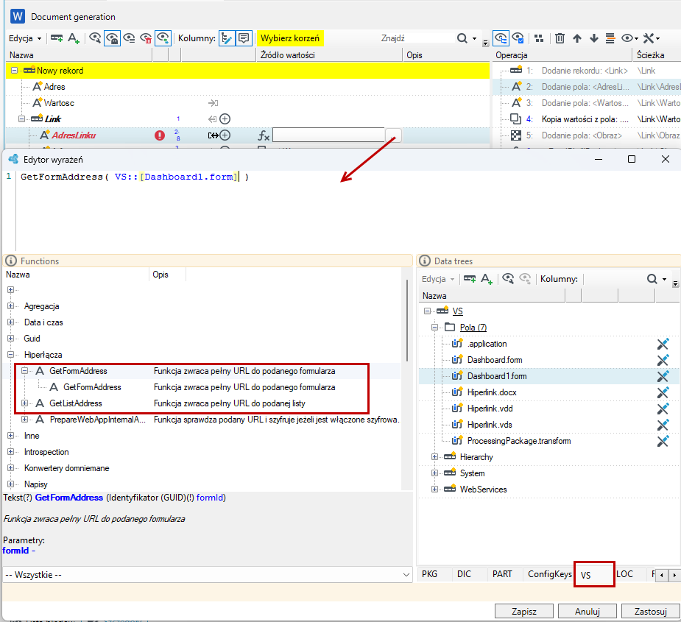681x622 pixels.
Task: Toggle the tree edit column button next to Kolumny
Action: coord(227,38)
